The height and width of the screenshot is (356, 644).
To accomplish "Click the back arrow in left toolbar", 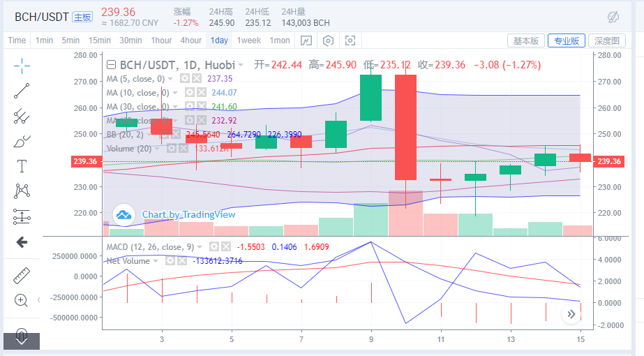I will pos(22,242).
